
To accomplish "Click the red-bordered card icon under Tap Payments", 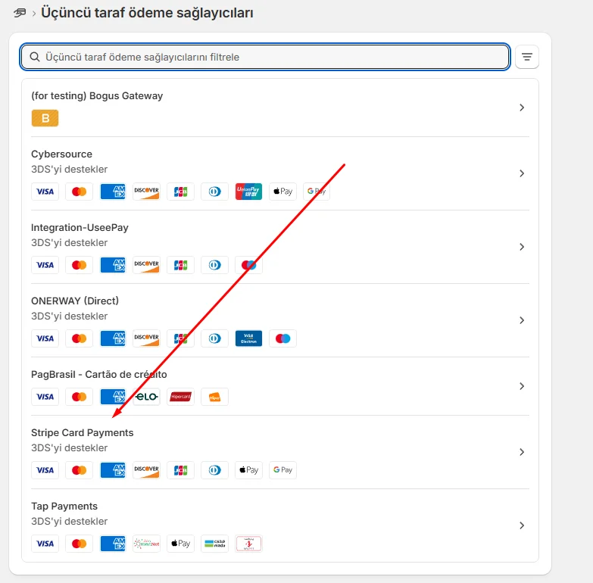I will tap(248, 544).
